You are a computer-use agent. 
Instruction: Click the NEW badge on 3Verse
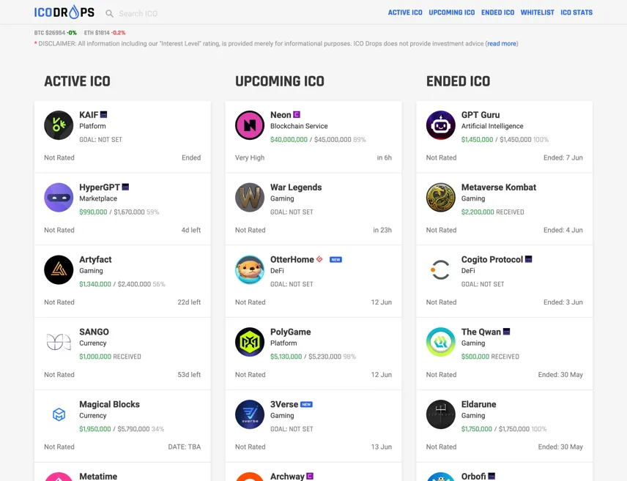(306, 404)
